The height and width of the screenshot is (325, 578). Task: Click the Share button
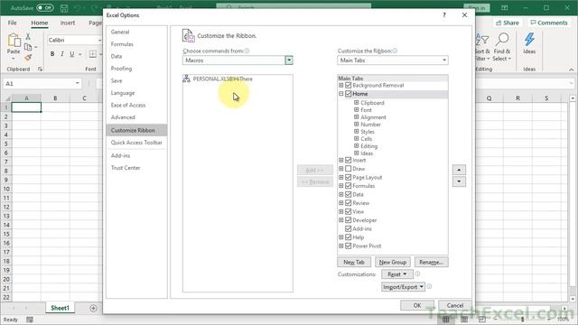click(x=508, y=23)
